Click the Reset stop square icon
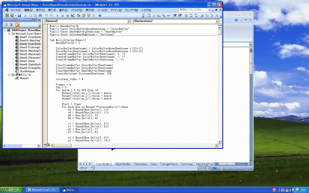This screenshot has width=309, height=193. click(67, 15)
